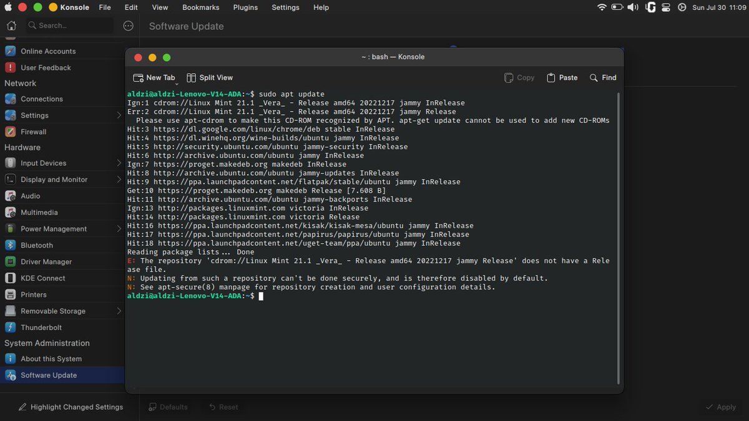Click the Konsole terminal scrollbar

(x=619, y=238)
